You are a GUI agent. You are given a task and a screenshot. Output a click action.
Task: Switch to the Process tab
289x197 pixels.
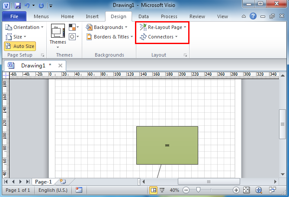click(169, 16)
